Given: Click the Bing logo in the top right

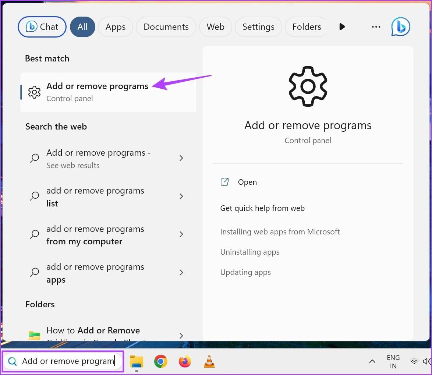Looking at the screenshot, I should (x=400, y=26).
